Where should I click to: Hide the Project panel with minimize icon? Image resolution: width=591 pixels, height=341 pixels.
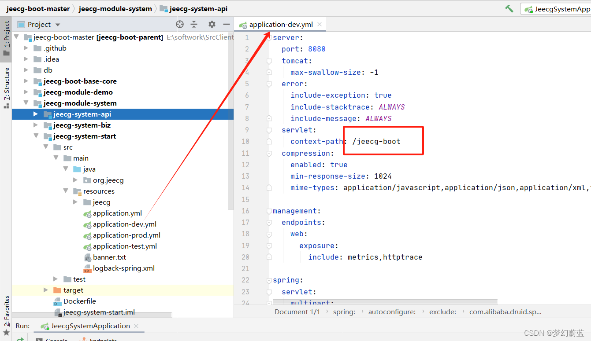227,24
